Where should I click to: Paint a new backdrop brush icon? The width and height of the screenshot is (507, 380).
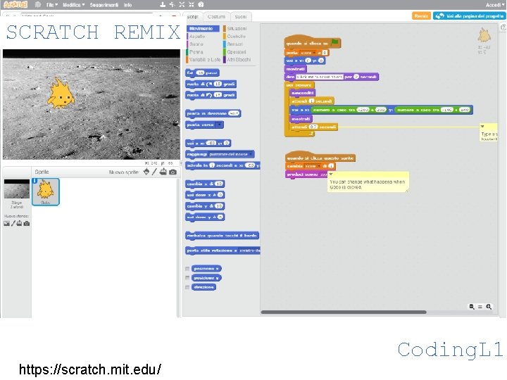(13, 223)
